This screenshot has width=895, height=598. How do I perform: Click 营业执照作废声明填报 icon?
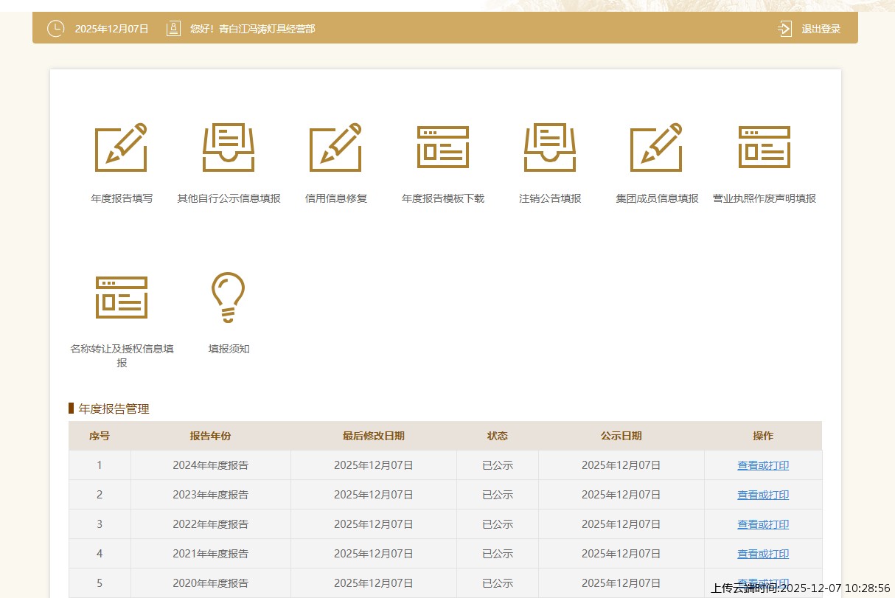[x=764, y=147]
